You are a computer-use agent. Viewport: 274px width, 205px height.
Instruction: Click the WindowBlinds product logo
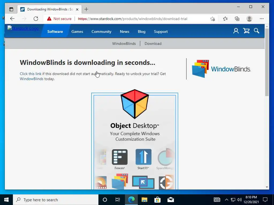point(221,69)
